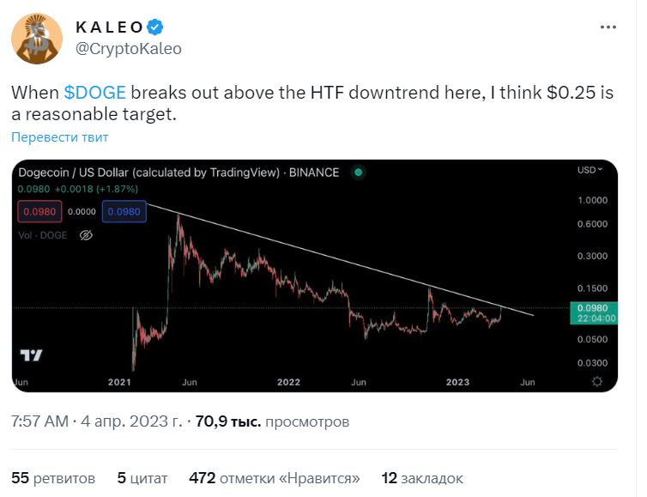View the 5 quote tweets
Screen dimensions: 647x497
click(x=142, y=477)
